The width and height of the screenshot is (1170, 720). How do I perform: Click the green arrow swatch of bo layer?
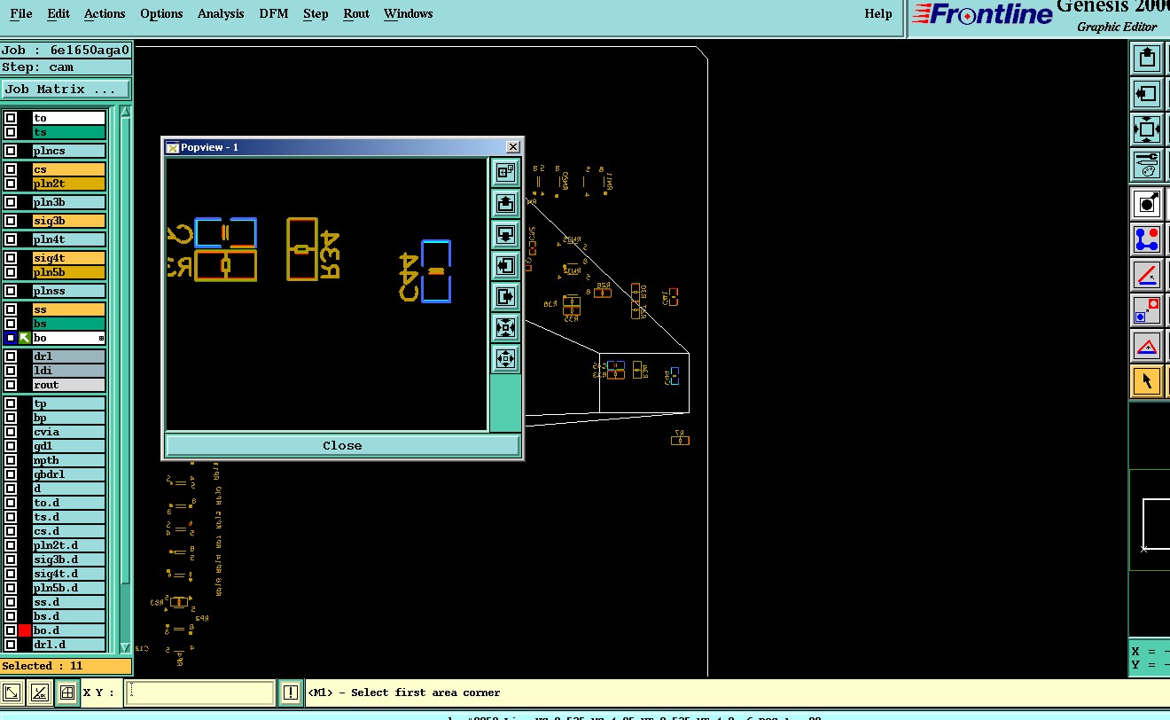point(25,338)
